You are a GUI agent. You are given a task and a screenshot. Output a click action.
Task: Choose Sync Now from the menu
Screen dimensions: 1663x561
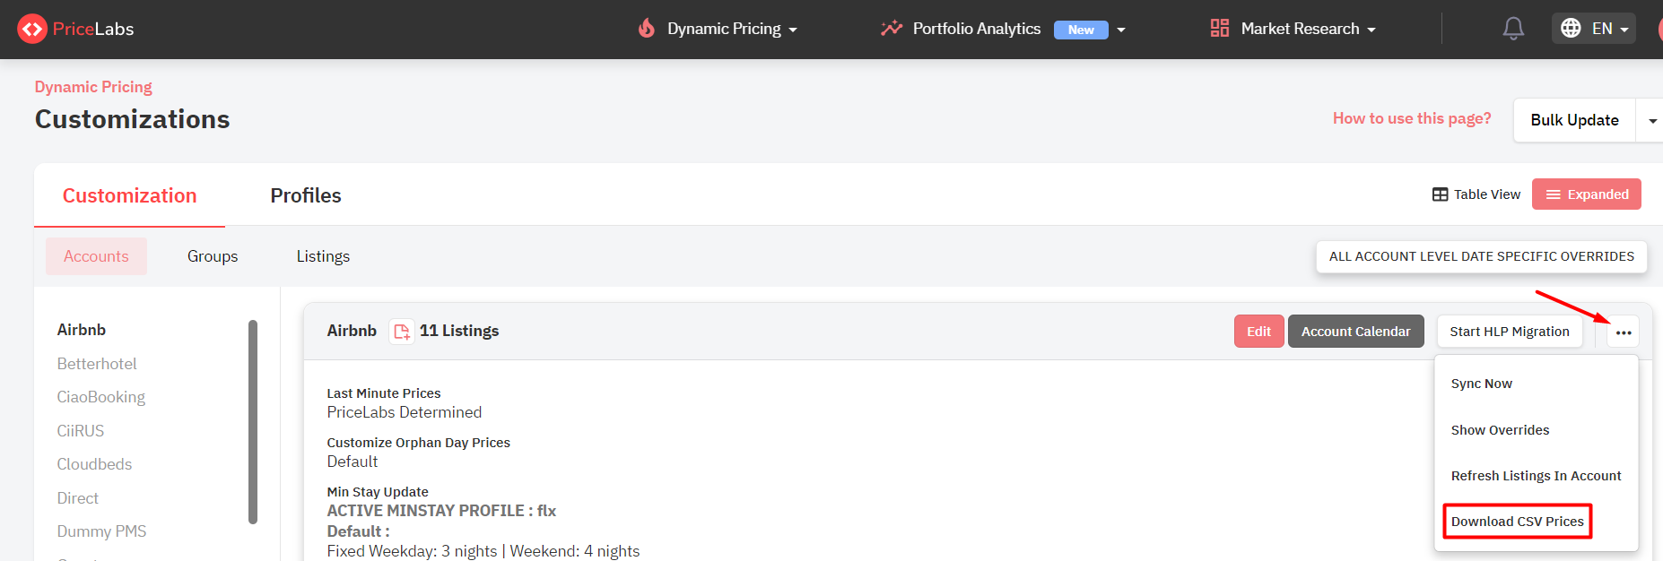click(1482, 384)
